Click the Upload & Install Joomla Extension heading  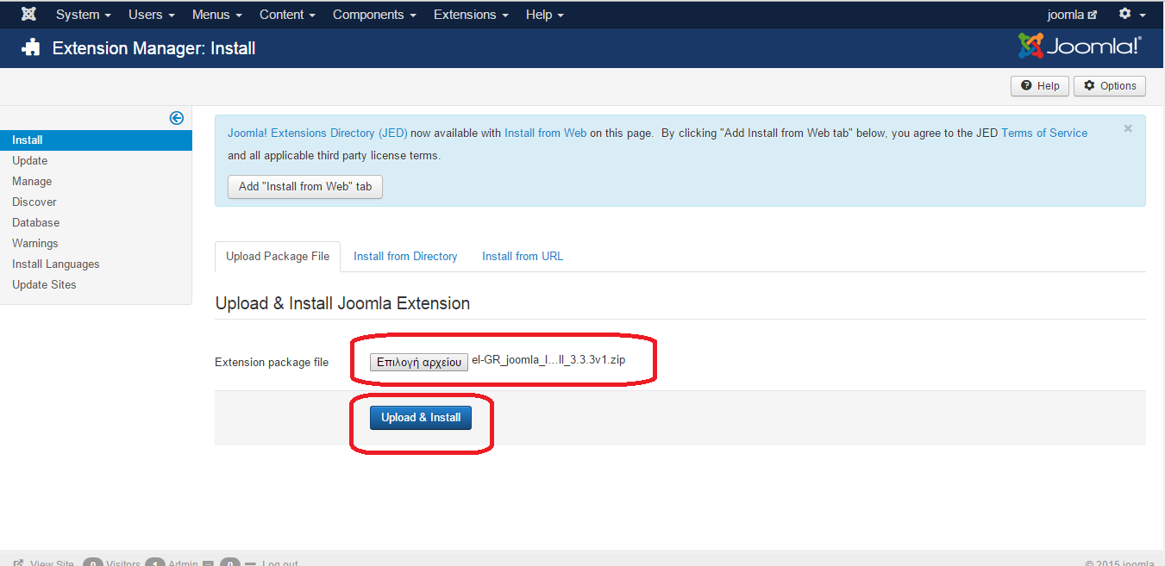(342, 304)
